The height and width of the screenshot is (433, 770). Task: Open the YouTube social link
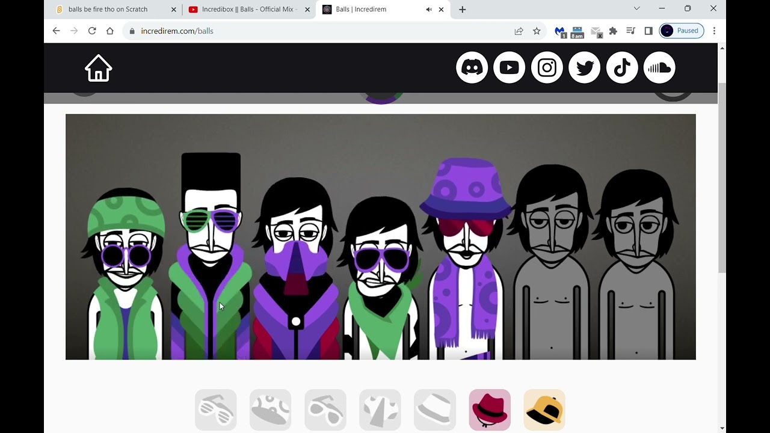510,67
